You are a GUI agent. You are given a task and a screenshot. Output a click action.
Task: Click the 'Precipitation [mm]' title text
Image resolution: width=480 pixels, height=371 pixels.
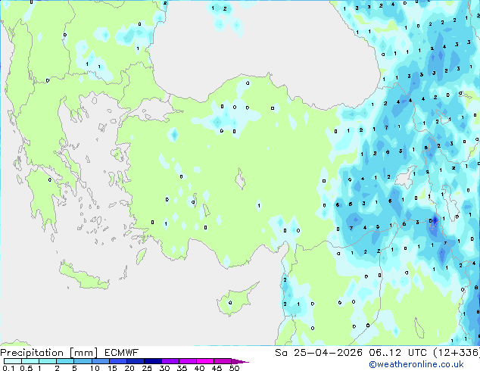click(x=49, y=353)
